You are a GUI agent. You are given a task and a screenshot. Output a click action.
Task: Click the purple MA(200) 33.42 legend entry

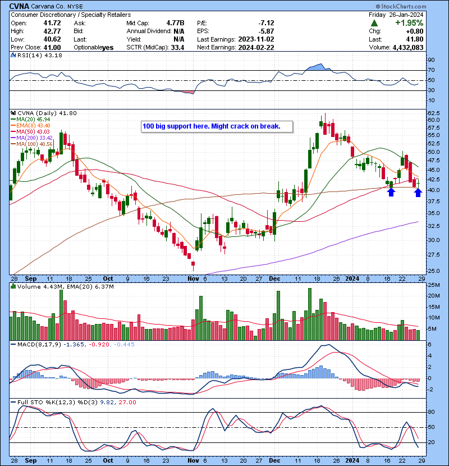point(31,138)
